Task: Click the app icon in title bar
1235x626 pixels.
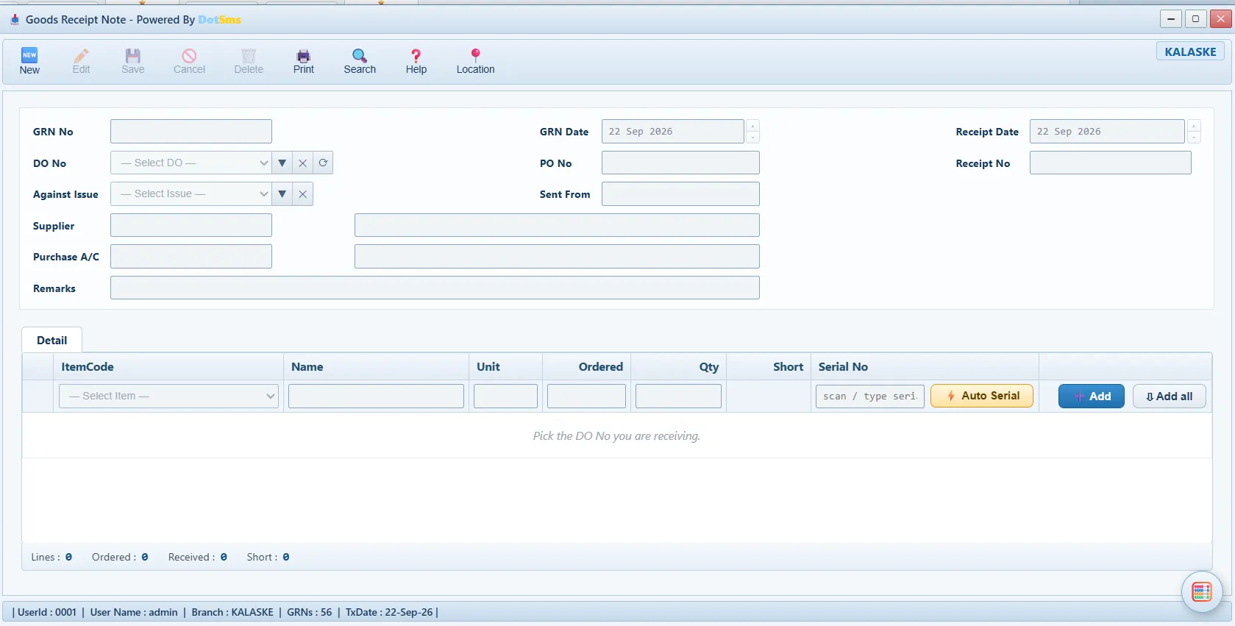Action: click(x=14, y=19)
